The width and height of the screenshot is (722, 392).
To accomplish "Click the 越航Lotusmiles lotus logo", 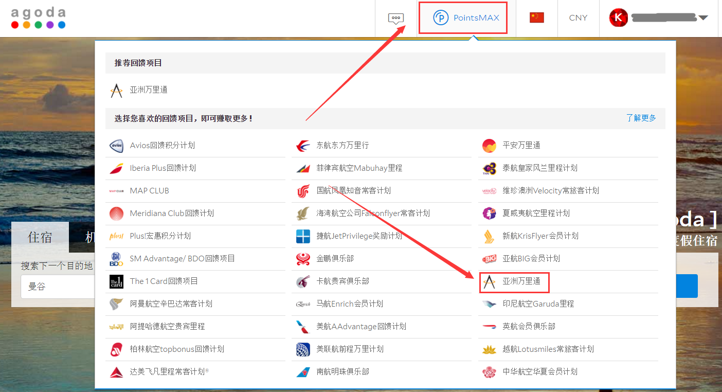I will pyautogui.click(x=490, y=349).
